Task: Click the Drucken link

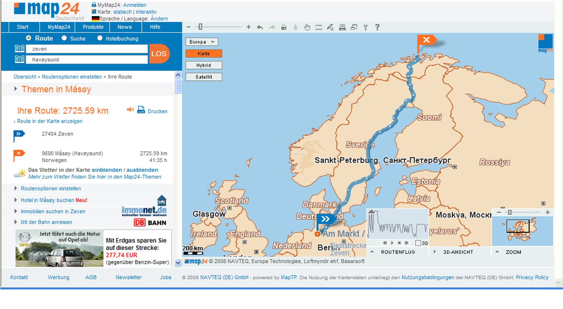Action: [157, 111]
